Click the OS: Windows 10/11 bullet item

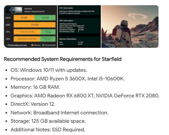49,70
